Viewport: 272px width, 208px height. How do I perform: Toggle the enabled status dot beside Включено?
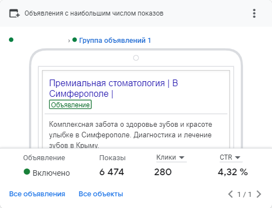click(x=27, y=172)
